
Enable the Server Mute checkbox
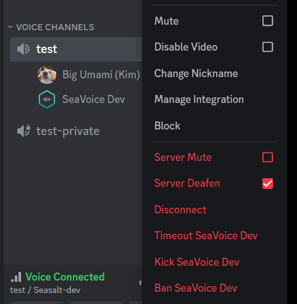267,157
